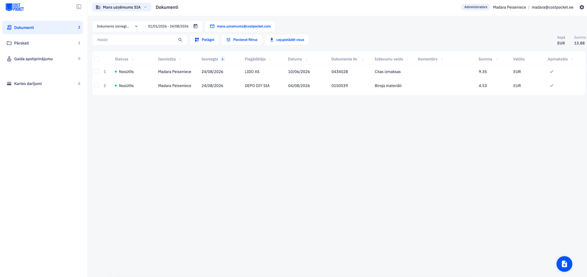Sort by Iesniegts arrow icon

click(x=223, y=59)
